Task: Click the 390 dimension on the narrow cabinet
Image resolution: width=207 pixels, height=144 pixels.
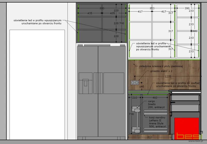Action: pyautogui.click(x=187, y=8)
